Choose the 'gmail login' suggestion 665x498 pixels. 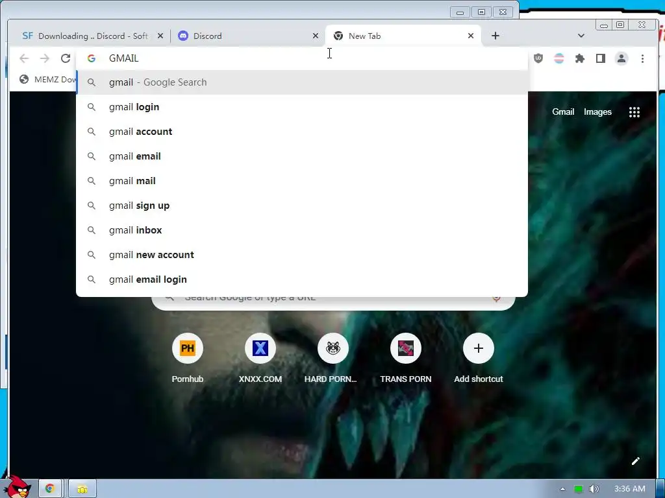[302, 107]
